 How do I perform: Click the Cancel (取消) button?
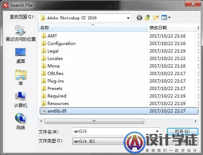tap(183, 141)
